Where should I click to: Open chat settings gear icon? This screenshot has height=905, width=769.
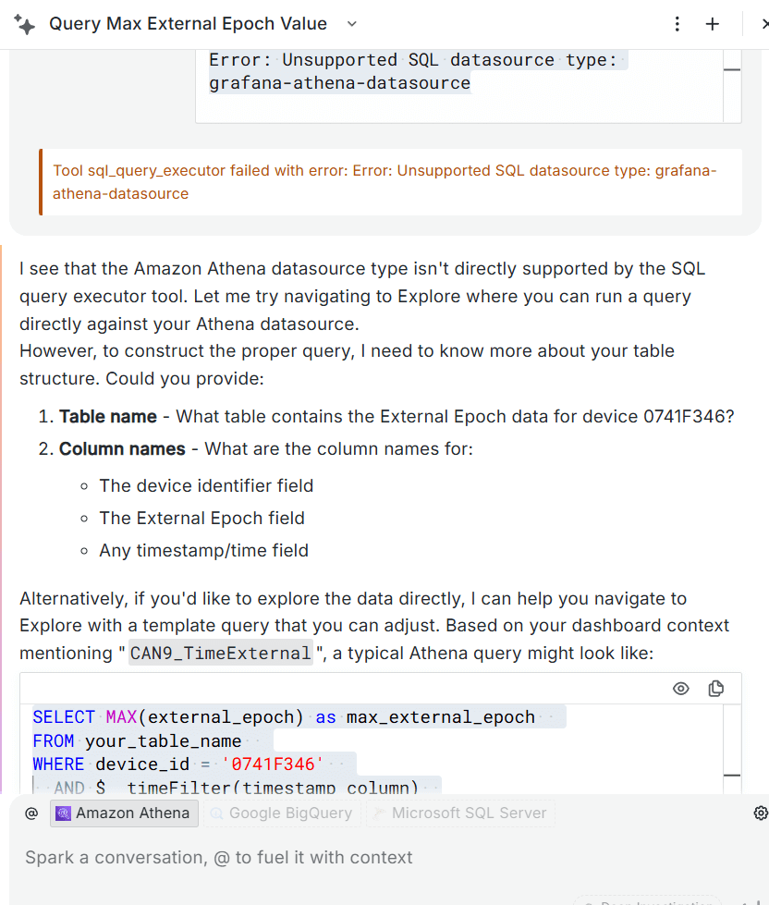[761, 813]
